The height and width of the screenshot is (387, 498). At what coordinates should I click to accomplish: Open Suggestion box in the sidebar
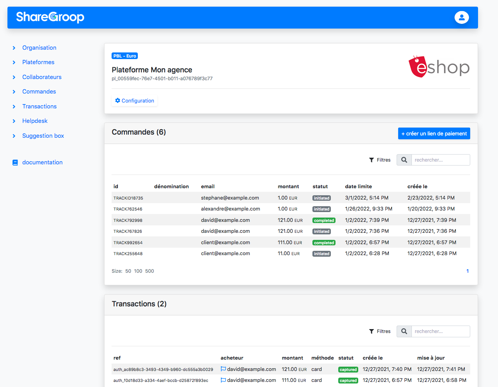[x=43, y=136]
